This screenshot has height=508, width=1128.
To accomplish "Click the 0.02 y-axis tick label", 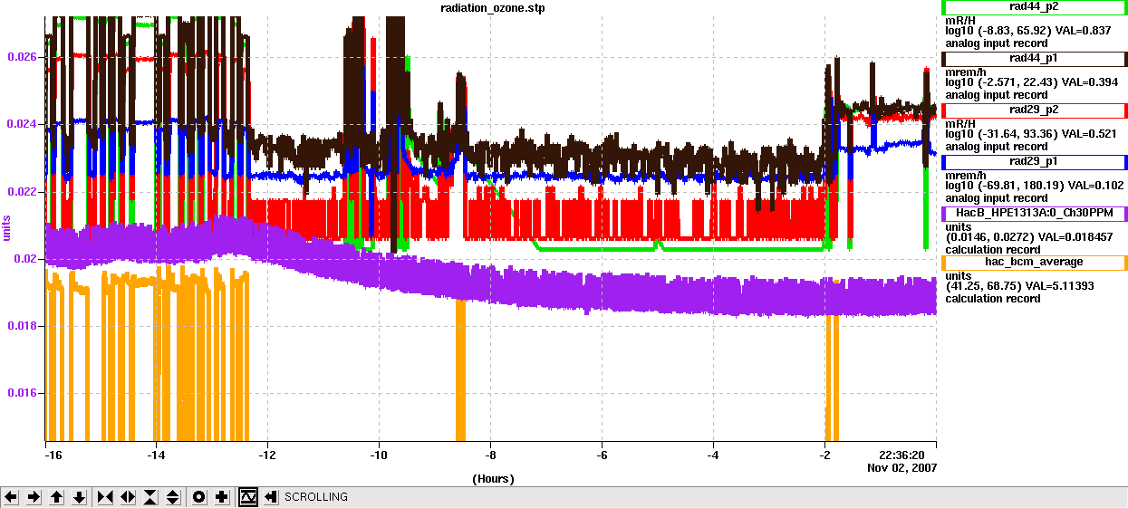I will [27, 259].
